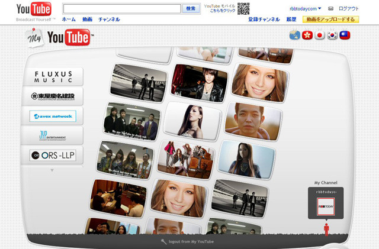Click the 動画をアップロードする button
379x249 pixels.
[x=330, y=20]
